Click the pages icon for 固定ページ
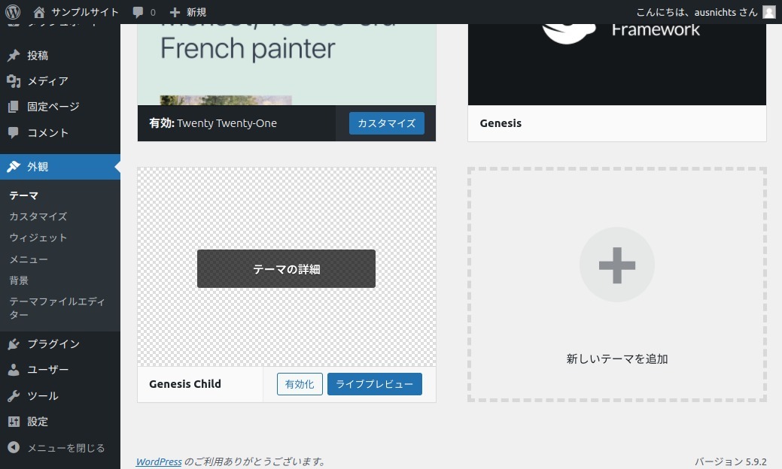Viewport: 782px width, 469px height. tap(14, 107)
